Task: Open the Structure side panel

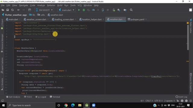Action: (2, 84)
